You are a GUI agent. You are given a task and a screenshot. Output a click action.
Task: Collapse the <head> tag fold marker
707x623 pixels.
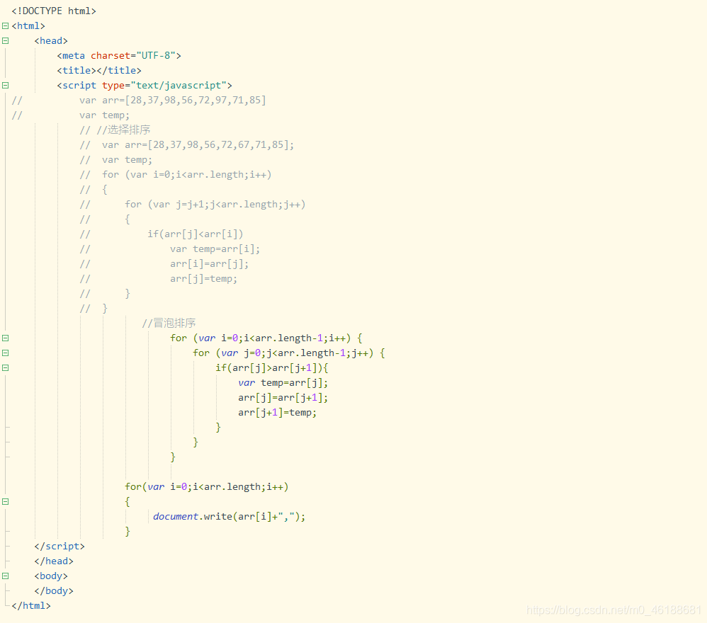pyautogui.click(x=6, y=41)
